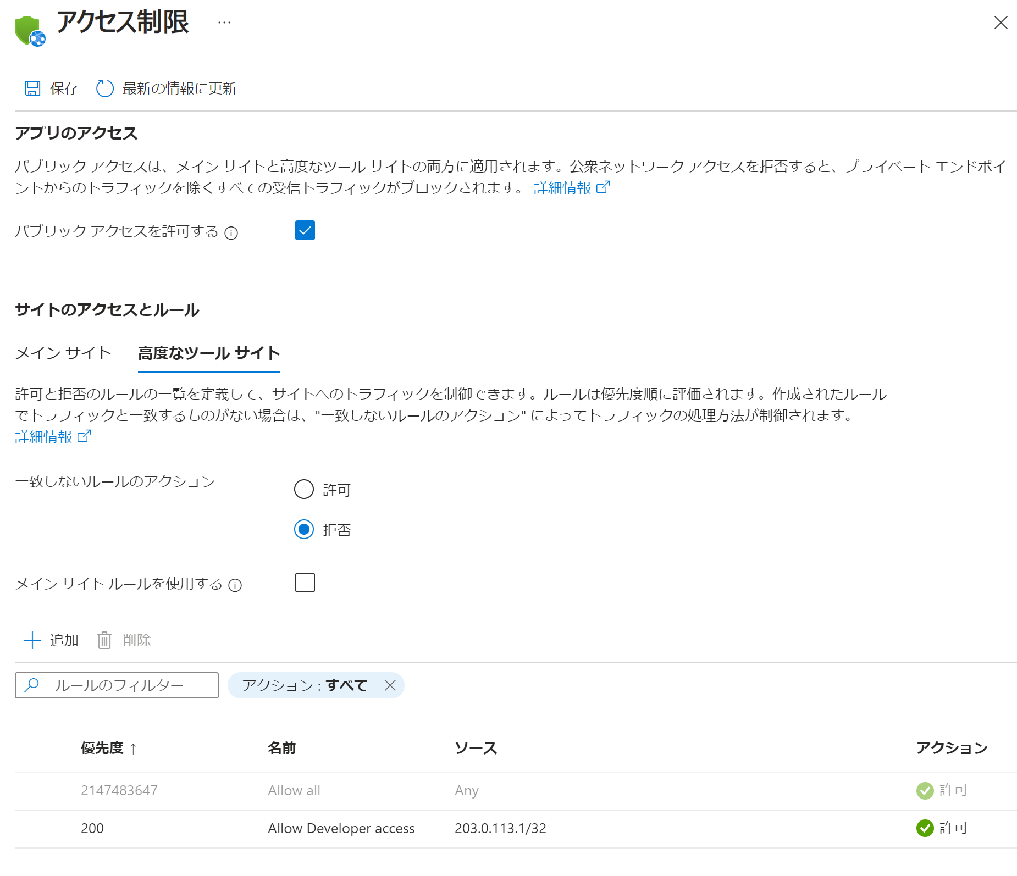Click 許可 action text in Allow Developer access row
Image resolution: width=1017 pixels, height=876 pixels.
pyautogui.click(x=953, y=828)
